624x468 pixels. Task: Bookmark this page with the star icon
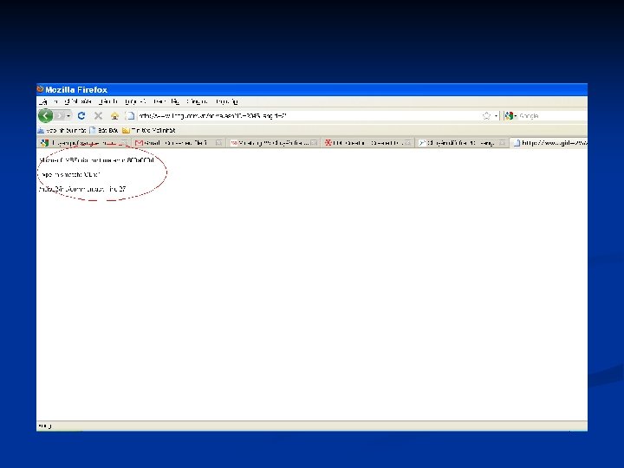(x=486, y=116)
